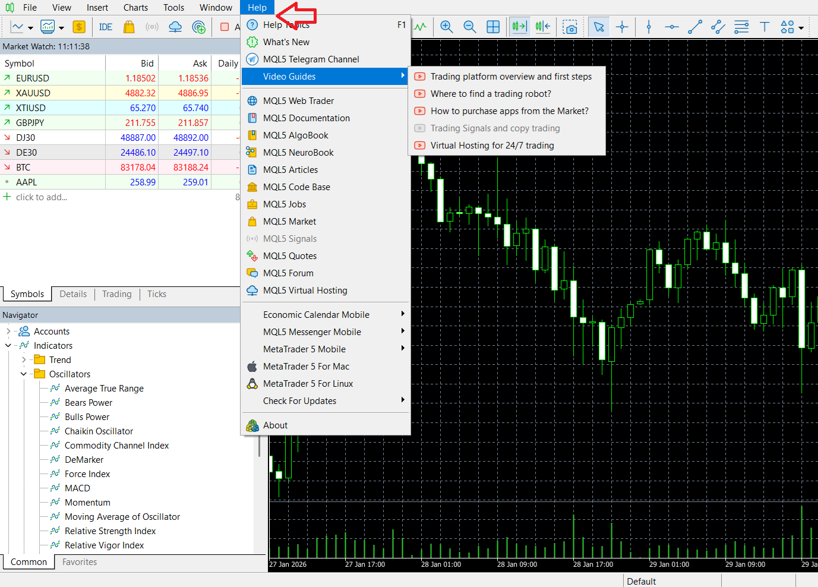Expand the Trend folder
Image resolution: width=818 pixels, height=587 pixels.
tap(24, 360)
